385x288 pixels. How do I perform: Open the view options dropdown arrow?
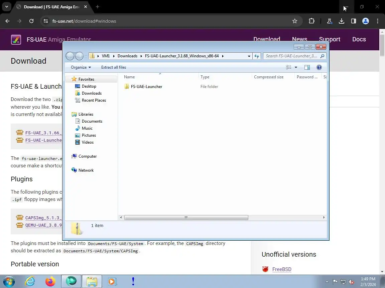pos(296,67)
